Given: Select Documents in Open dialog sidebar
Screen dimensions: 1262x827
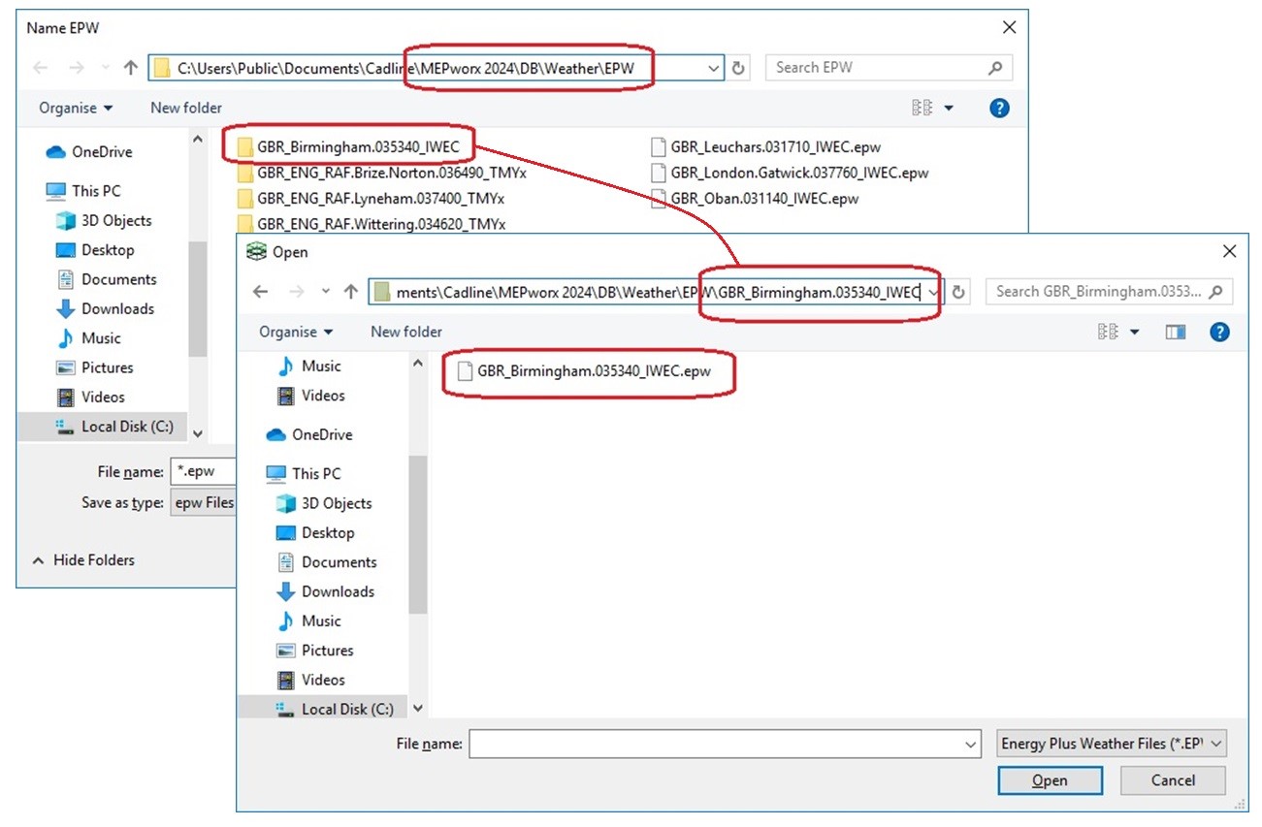Looking at the screenshot, I should pyautogui.click(x=326, y=562).
